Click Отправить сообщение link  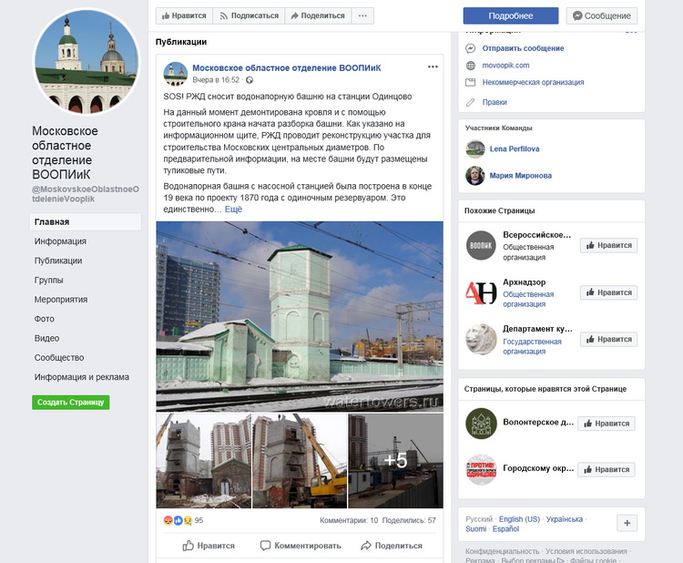point(523,48)
